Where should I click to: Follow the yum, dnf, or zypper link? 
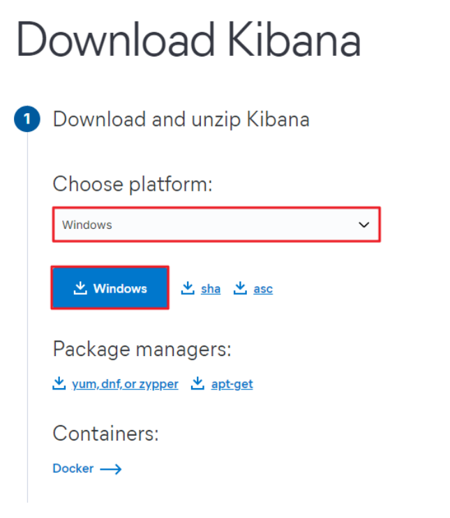pyautogui.click(x=125, y=384)
